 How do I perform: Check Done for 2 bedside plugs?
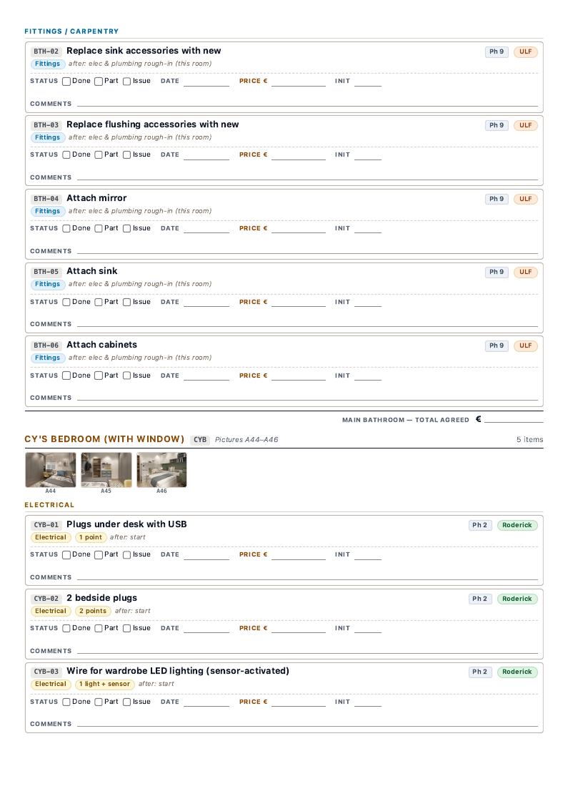[x=66, y=628]
